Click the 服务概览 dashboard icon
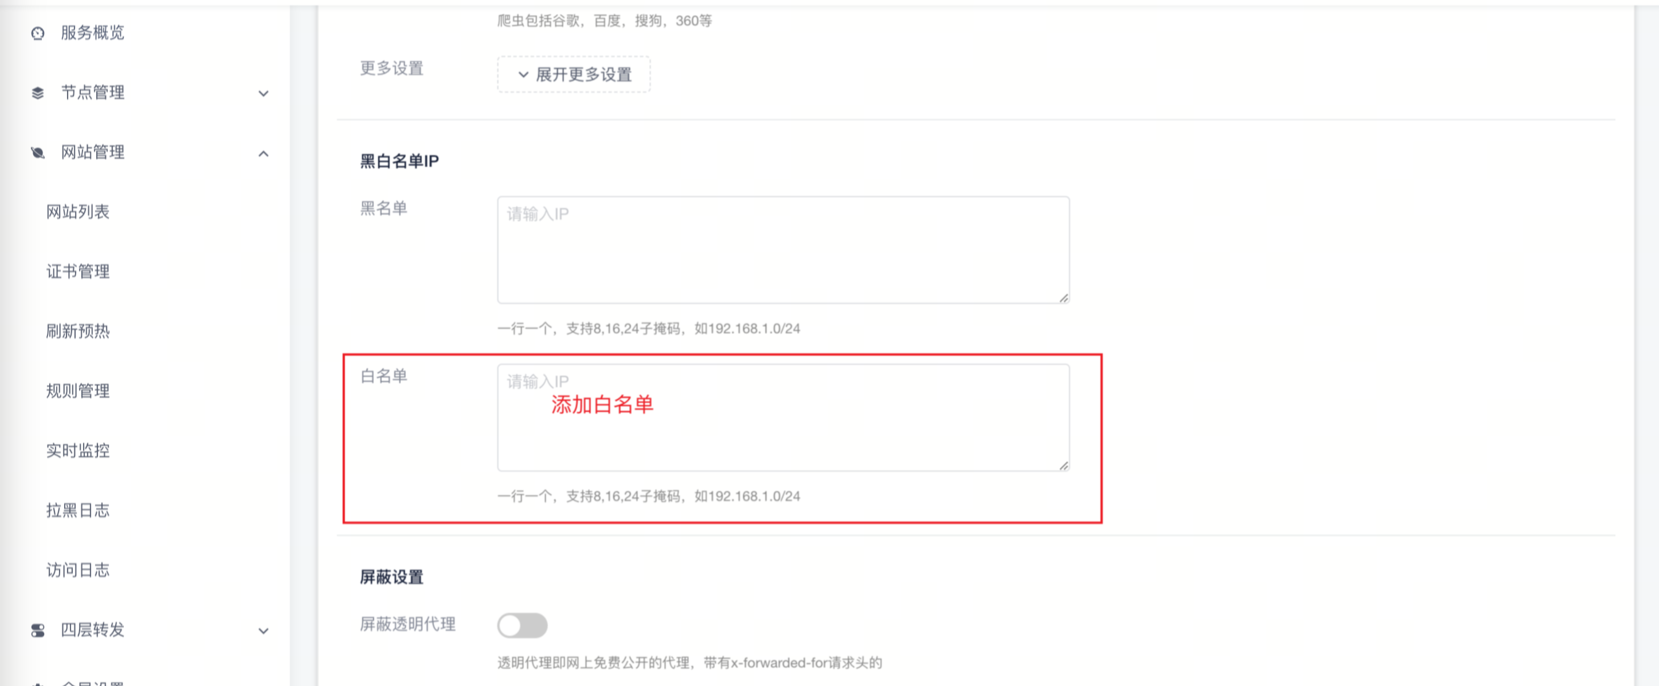The width and height of the screenshot is (1659, 686). pos(38,33)
